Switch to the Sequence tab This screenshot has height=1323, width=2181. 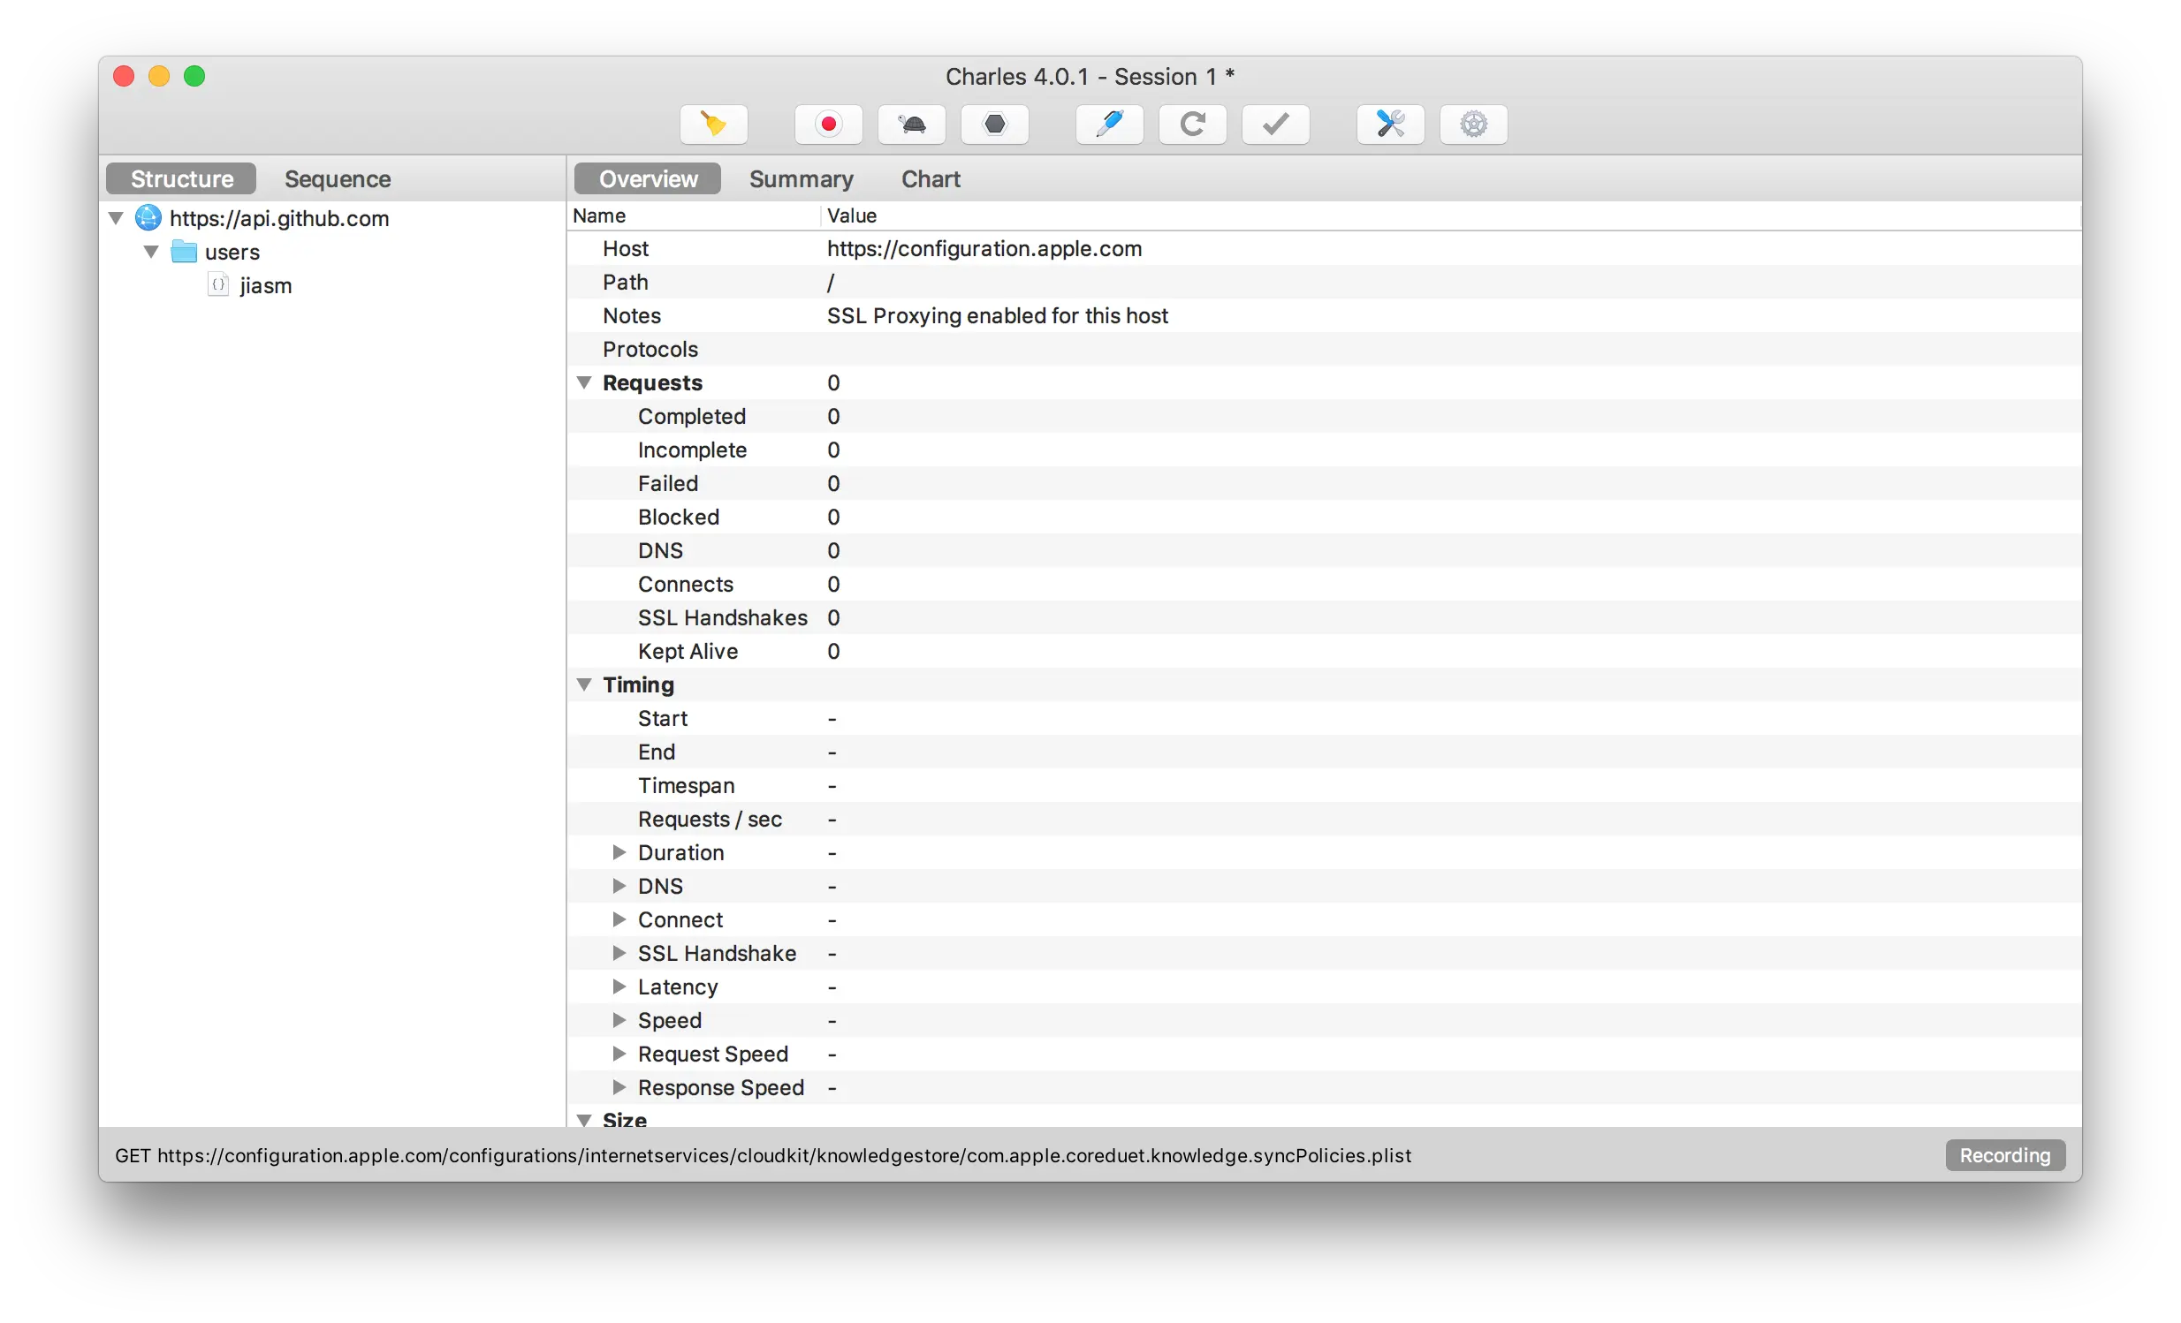[338, 178]
